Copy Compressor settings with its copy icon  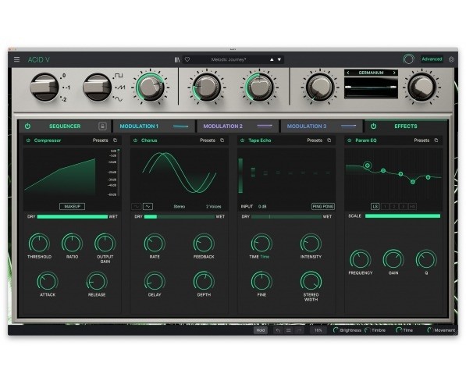click(x=115, y=140)
